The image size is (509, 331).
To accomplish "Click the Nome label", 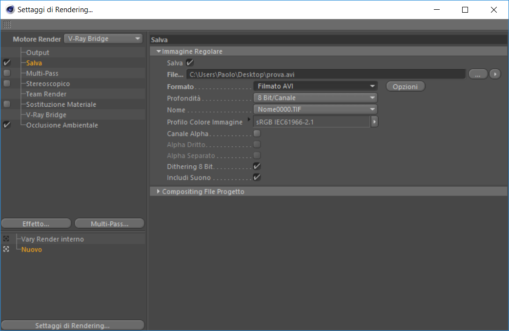I will (x=176, y=110).
